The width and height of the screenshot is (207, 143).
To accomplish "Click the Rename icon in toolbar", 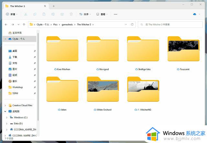I will pos(53,14).
